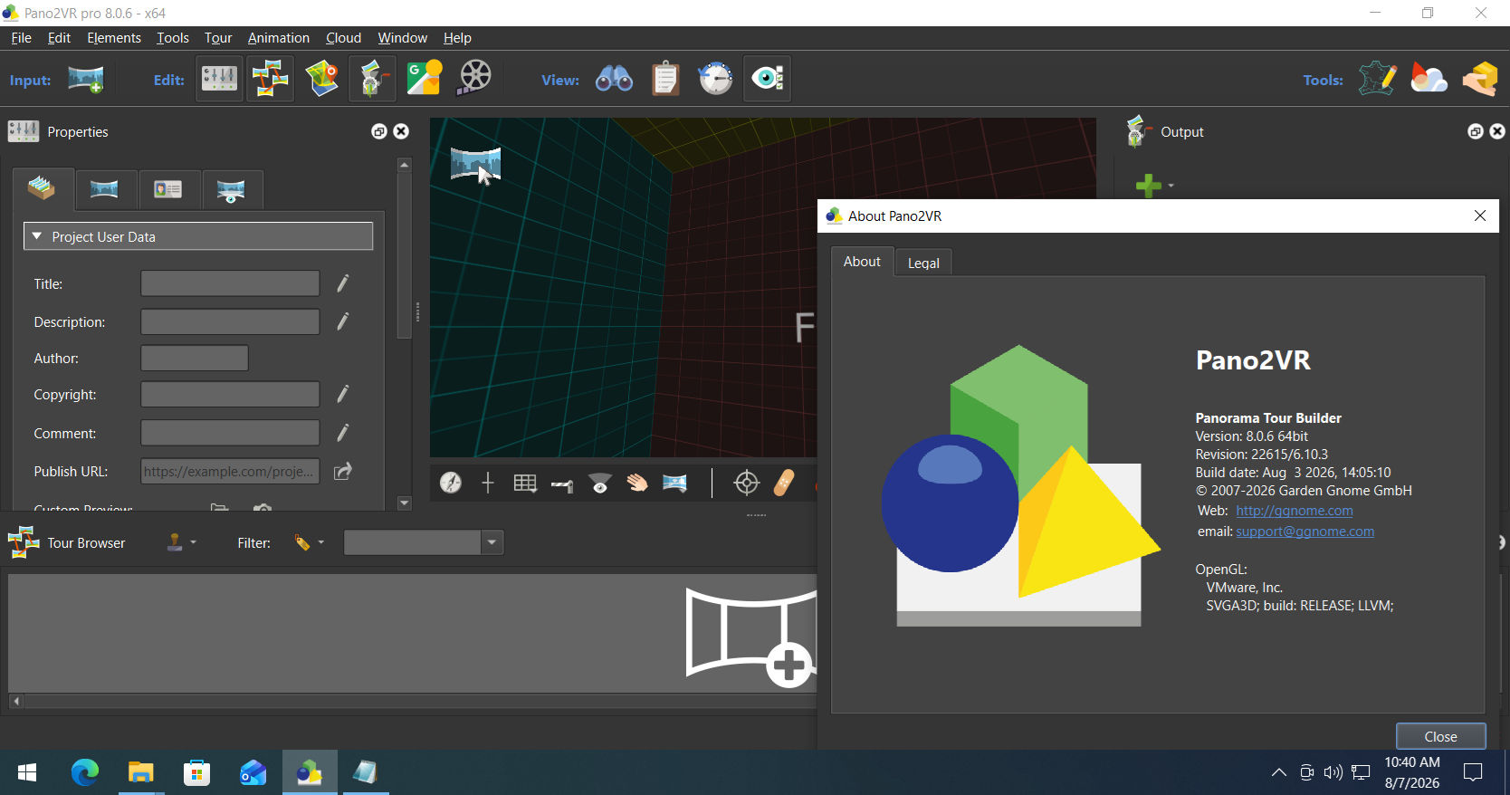The height and width of the screenshot is (795, 1510).
Task: Float the Output panel
Action: tap(1476, 131)
